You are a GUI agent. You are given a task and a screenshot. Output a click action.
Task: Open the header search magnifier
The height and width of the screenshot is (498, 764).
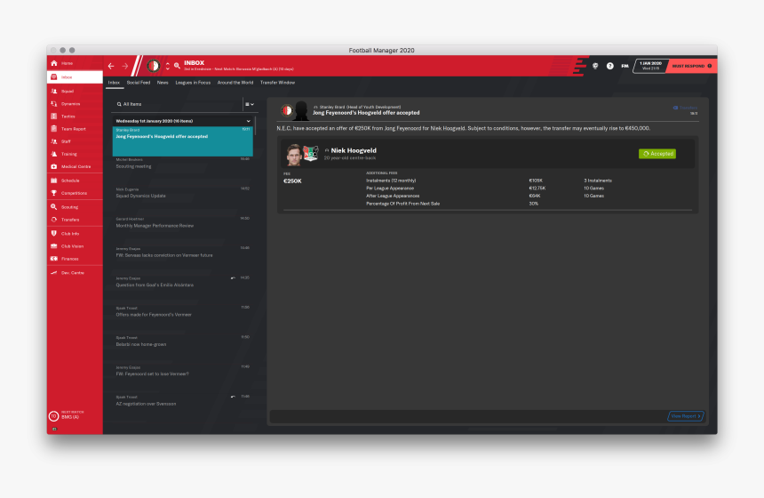point(178,66)
